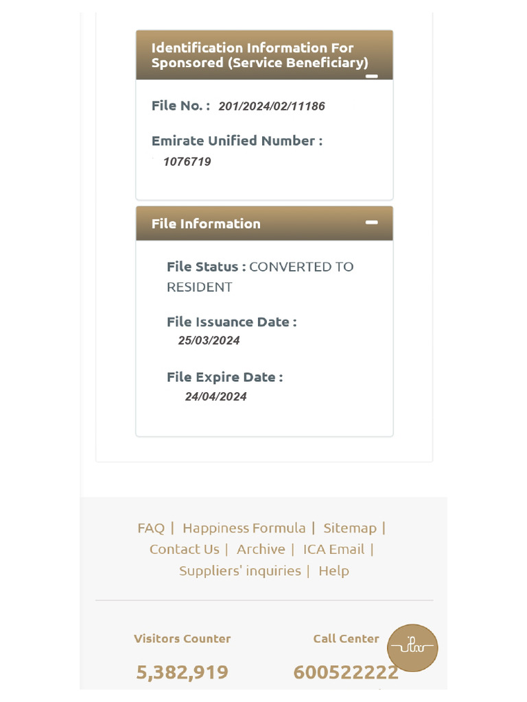This screenshot has width=527, height=702.
Task: Click File Expire Date value 24/04/2024
Action: pyautogui.click(x=215, y=396)
